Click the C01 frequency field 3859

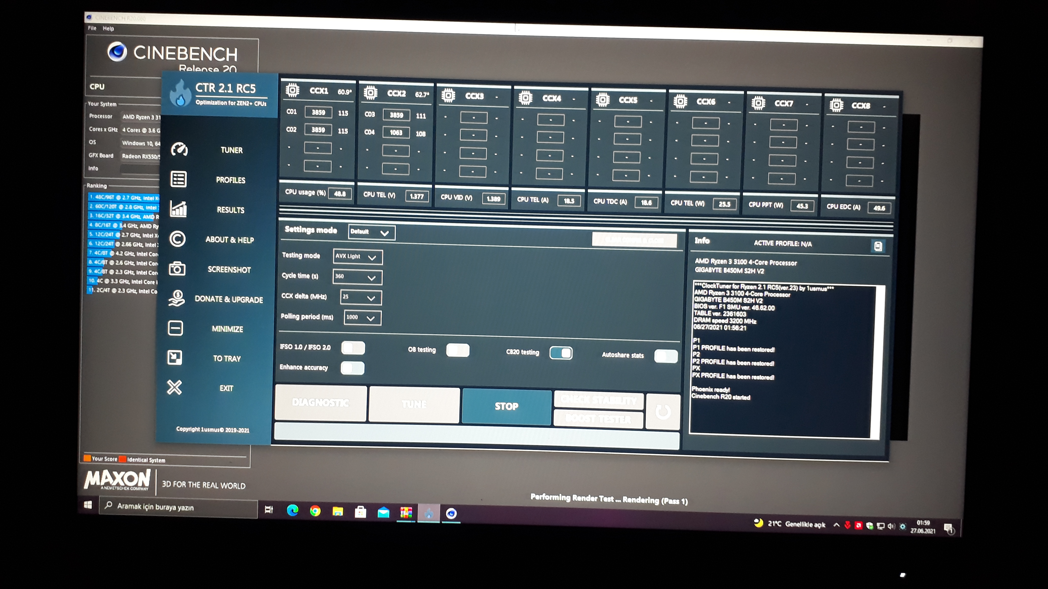click(x=318, y=112)
